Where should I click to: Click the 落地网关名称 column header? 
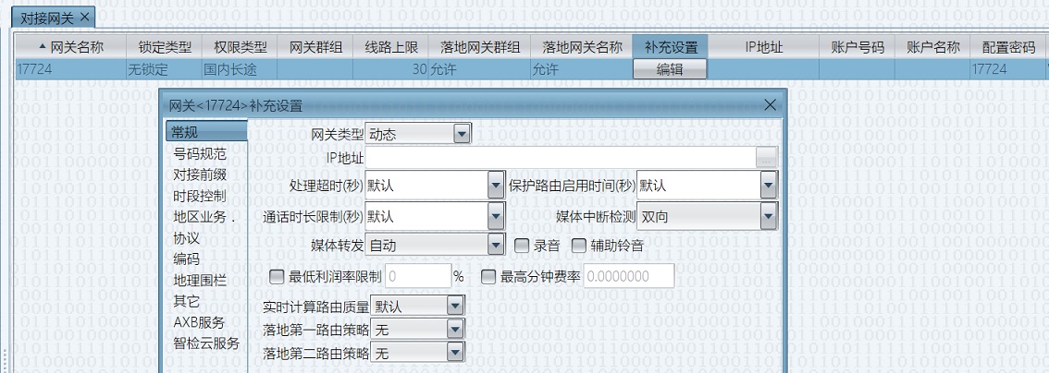coord(581,47)
